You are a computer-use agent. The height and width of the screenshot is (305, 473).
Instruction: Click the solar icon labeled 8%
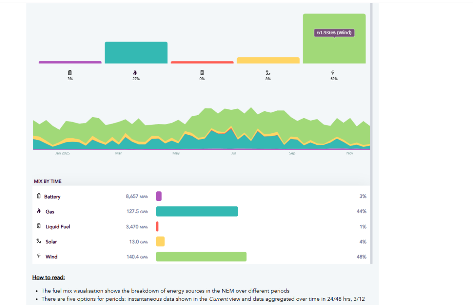268,72
